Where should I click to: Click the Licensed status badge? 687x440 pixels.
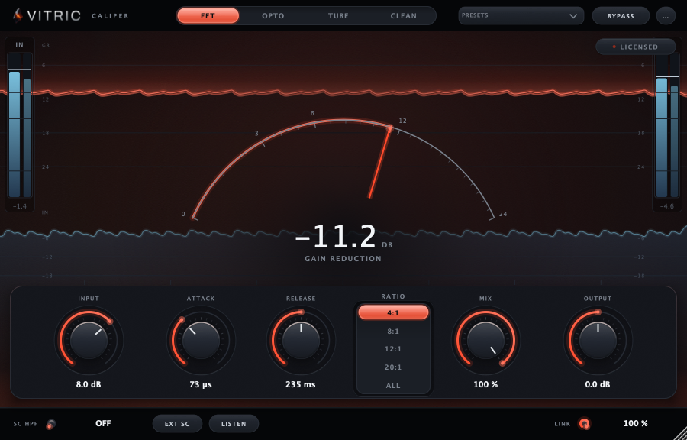(636, 47)
